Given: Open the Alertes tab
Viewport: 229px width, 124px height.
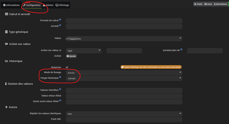Looking at the screenshot, I should pos(48,5).
